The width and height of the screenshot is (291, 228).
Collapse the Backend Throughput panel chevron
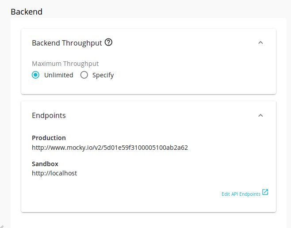tap(260, 42)
